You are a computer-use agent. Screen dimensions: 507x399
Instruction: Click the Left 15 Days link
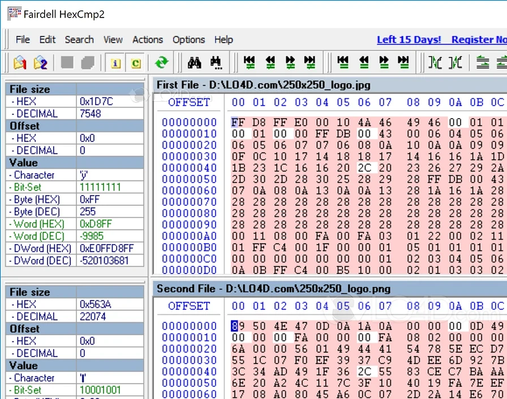pyautogui.click(x=409, y=40)
